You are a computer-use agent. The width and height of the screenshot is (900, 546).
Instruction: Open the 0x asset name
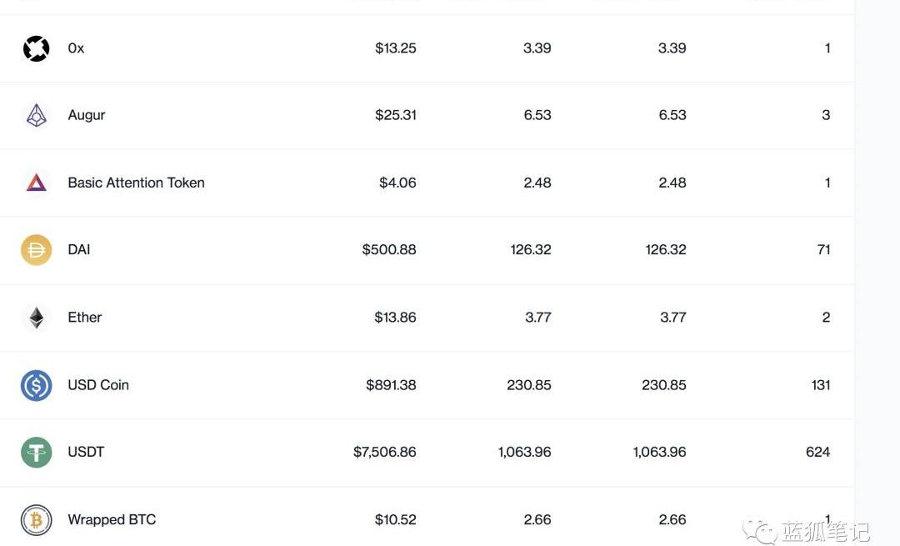click(76, 48)
